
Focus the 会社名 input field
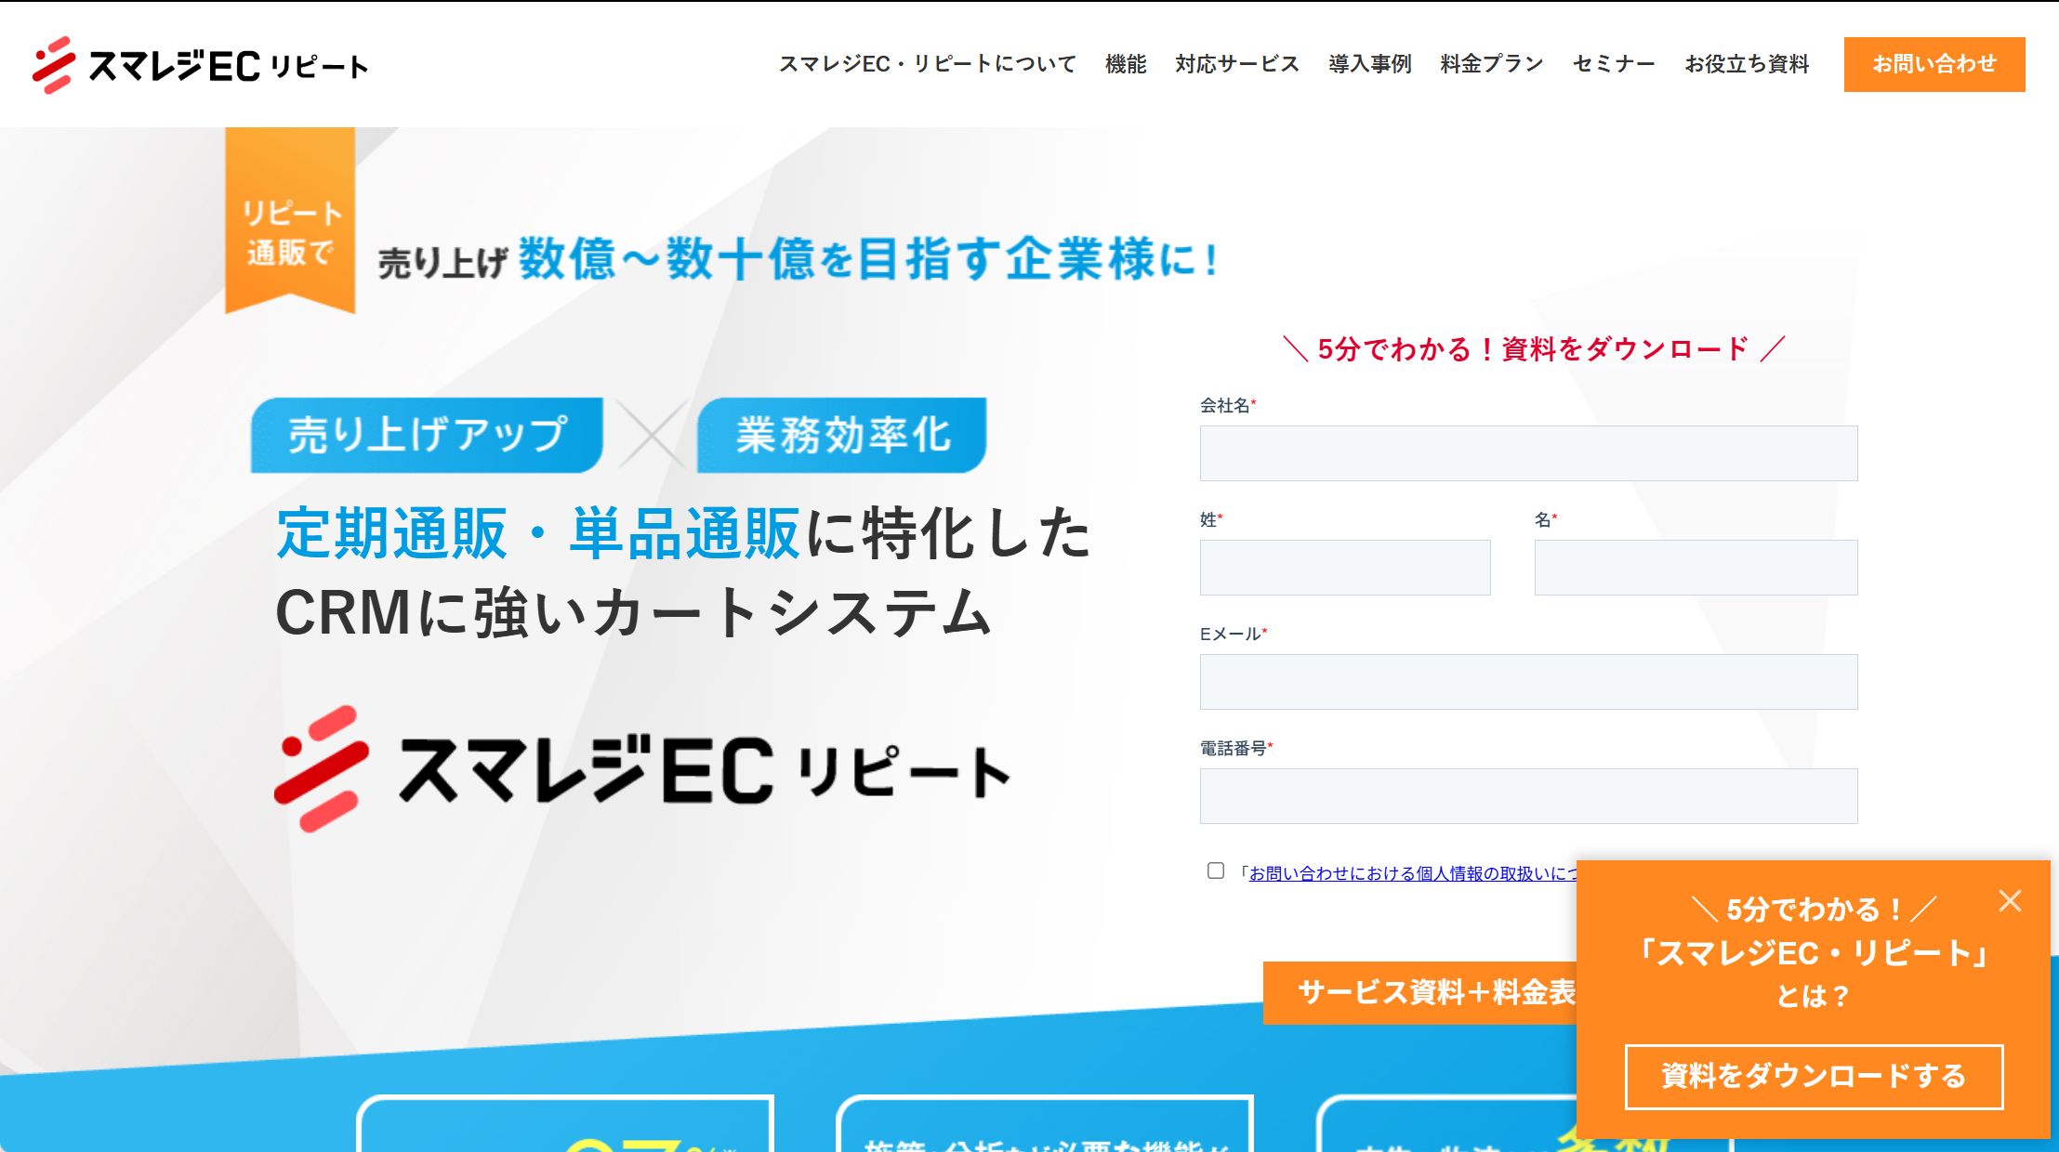tap(1528, 453)
